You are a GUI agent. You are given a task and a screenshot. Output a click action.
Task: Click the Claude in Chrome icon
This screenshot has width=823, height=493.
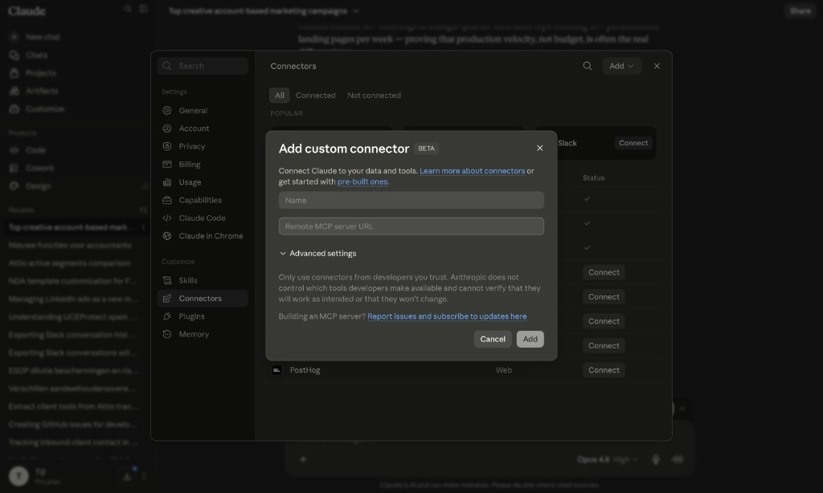point(167,236)
